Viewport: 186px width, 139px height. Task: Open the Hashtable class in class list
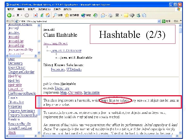click(15, 85)
